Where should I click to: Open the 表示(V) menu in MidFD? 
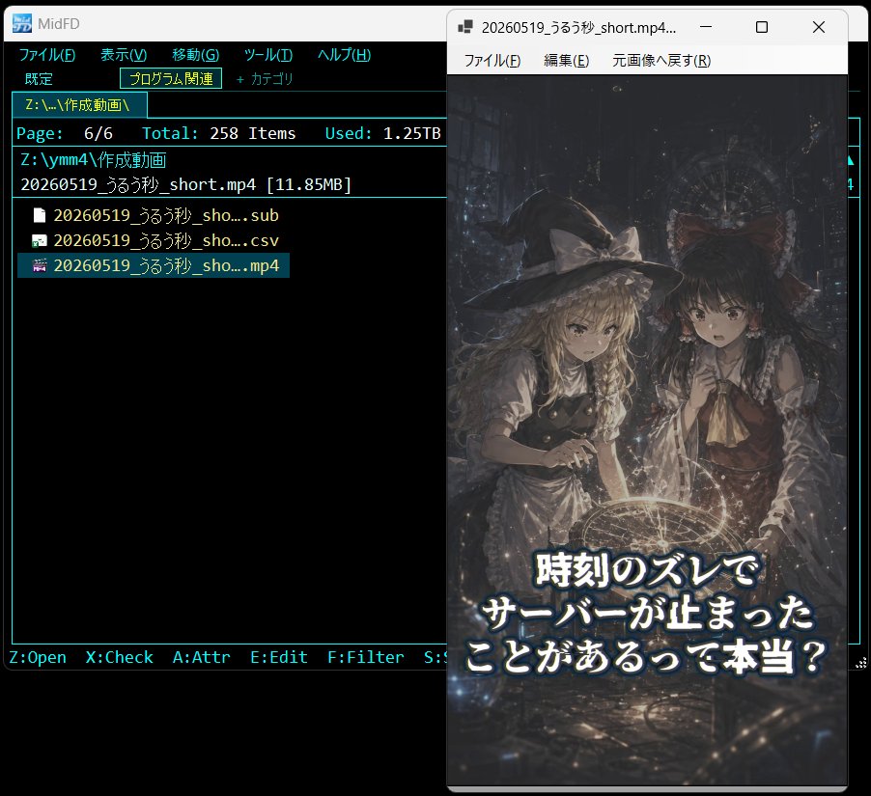pyautogui.click(x=124, y=55)
